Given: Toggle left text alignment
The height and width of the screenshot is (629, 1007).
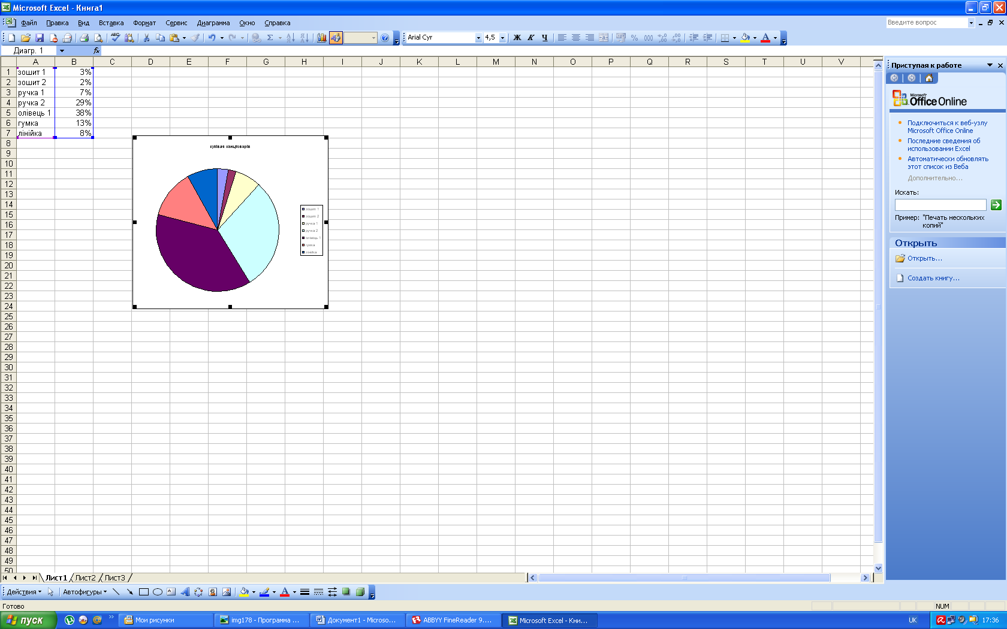Looking at the screenshot, I should [x=562, y=38].
